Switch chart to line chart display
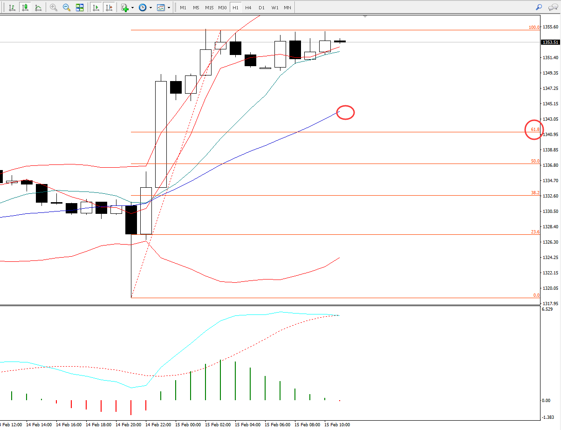Image resolution: width=561 pixels, height=430 pixels. tap(38, 7)
